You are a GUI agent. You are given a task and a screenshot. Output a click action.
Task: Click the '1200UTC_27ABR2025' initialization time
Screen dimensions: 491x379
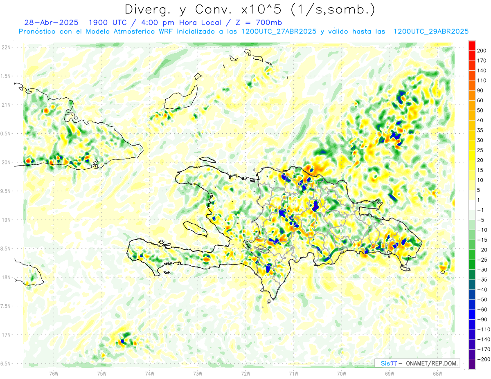pyautogui.click(x=279, y=31)
